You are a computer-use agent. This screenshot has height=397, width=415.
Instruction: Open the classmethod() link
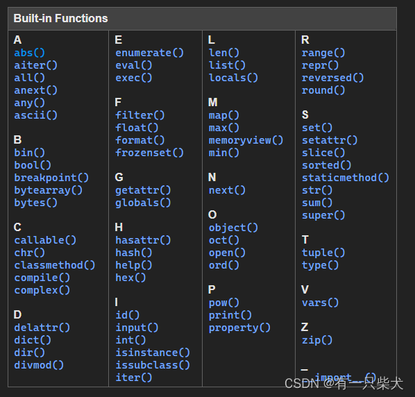55,265
